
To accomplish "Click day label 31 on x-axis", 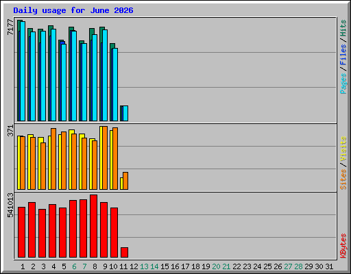I will tap(329, 266).
